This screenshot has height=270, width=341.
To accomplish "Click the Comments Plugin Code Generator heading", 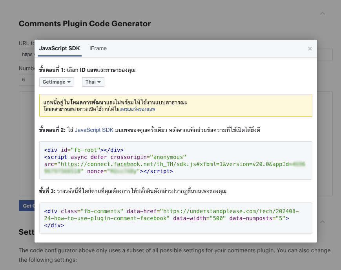I will (85, 24).
